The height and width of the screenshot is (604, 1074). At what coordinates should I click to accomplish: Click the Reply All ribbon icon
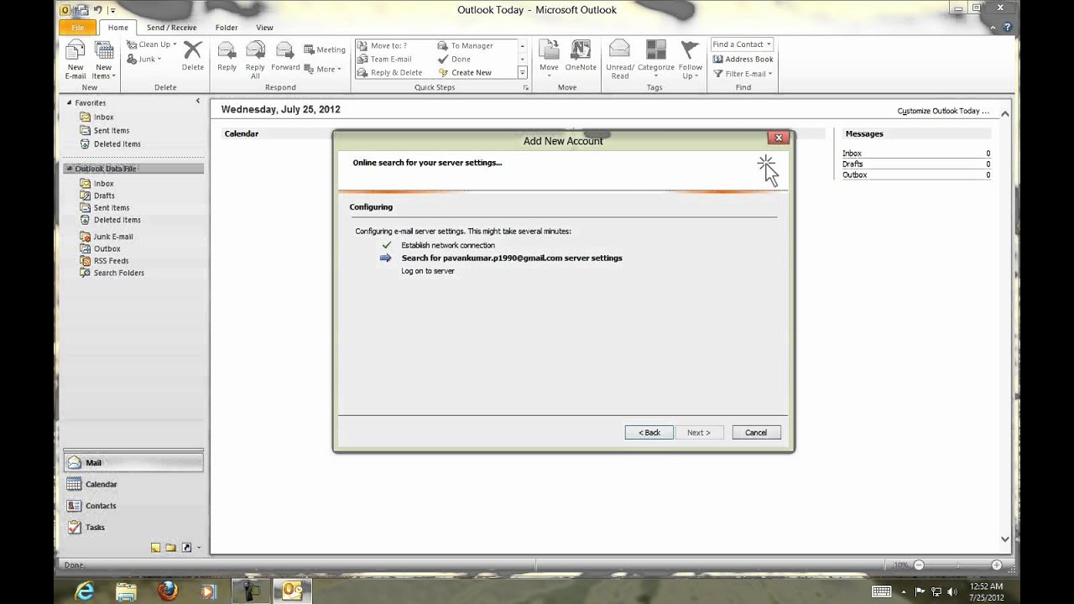click(x=255, y=60)
